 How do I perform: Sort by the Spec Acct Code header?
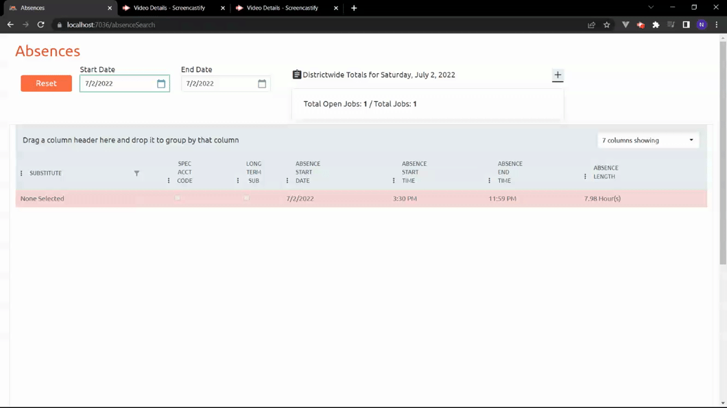point(184,172)
